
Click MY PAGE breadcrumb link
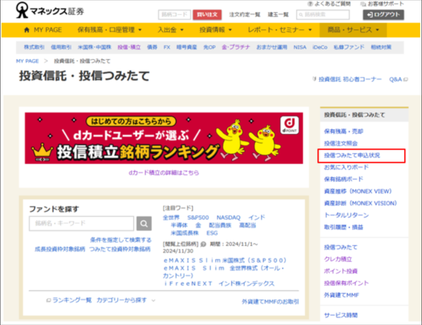pyautogui.click(x=28, y=61)
